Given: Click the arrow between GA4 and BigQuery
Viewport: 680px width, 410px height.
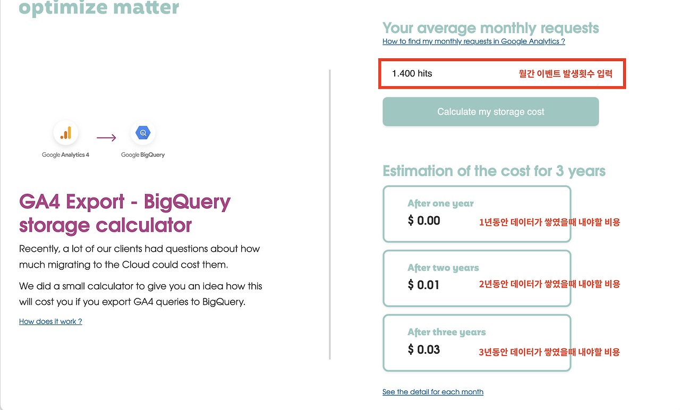Looking at the screenshot, I should coord(106,138).
